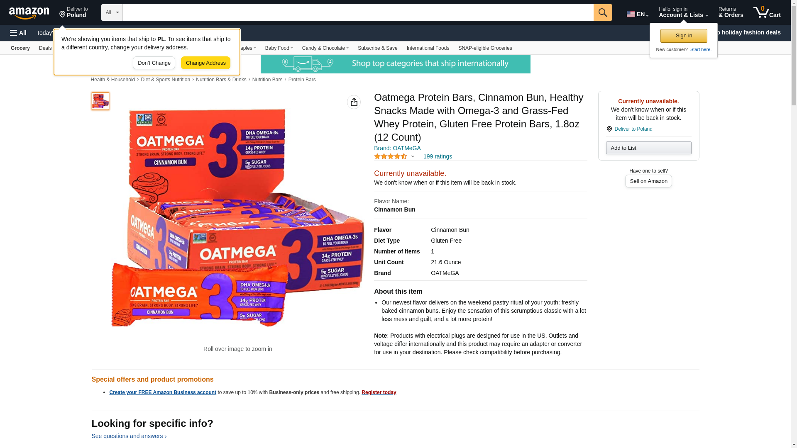Open the EN language flag selector
The image size is (797, 448).
(637, 14)
